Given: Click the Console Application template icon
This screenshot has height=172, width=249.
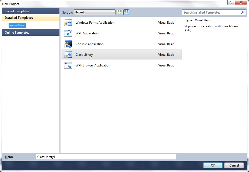Looking at the screenshot, I should (x=68, y=44).
